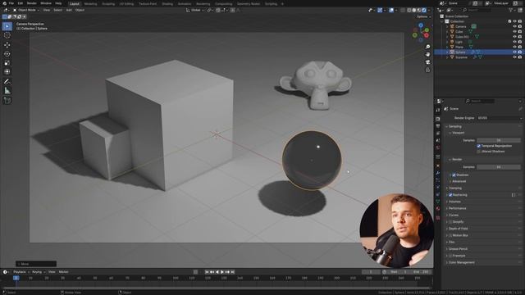This screenshot has height=295, width=525.
Task: Switch to the Geometry Nodes workspace tab
Action: pyautogui.click(x=249, y=4)
